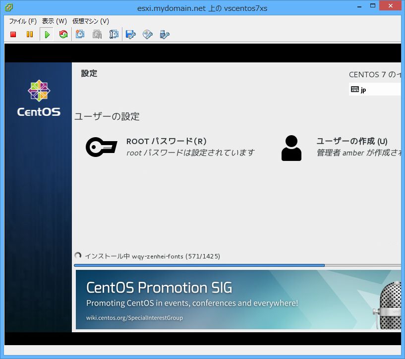The image size is (405, 359).
Task: Click the インストール中 wqy-zenhei-fonts status text
Action: [x=152, y=256]
